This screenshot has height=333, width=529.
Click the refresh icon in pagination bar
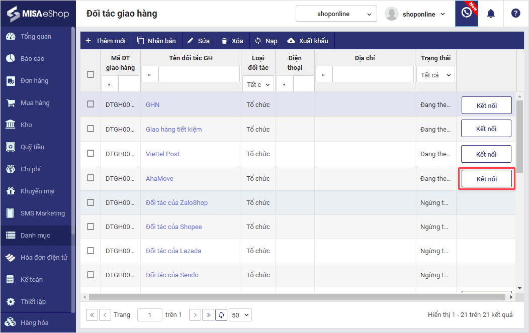pos(221,315)
